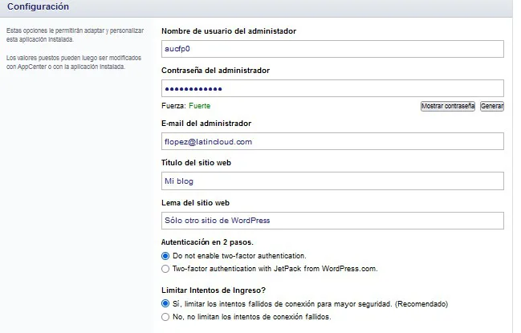The width and height of the screenshot is (521, 333).
Task: Enable two-factor authentication with JetPack
Action: coord(165,269)
